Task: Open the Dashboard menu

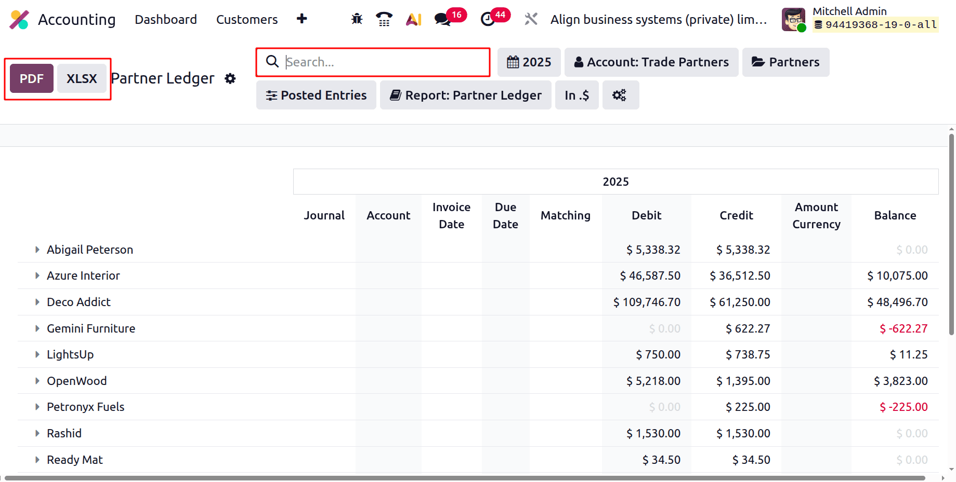Action: [166, 19]
